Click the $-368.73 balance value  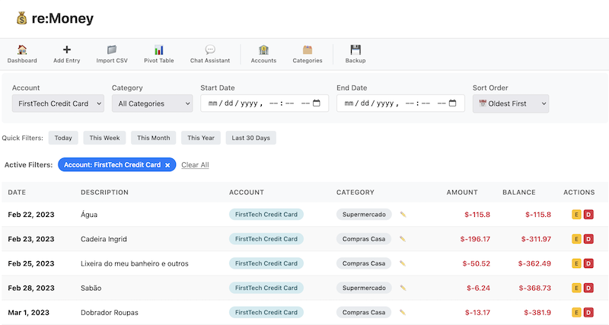coord(535,288)
